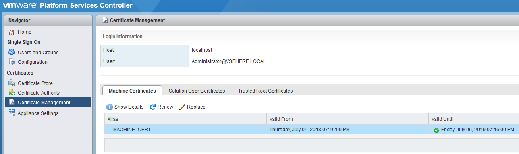Viewport: 519px width, 154px height.
Task: Click the Certificate Store icon
Action: click(11, 83)
